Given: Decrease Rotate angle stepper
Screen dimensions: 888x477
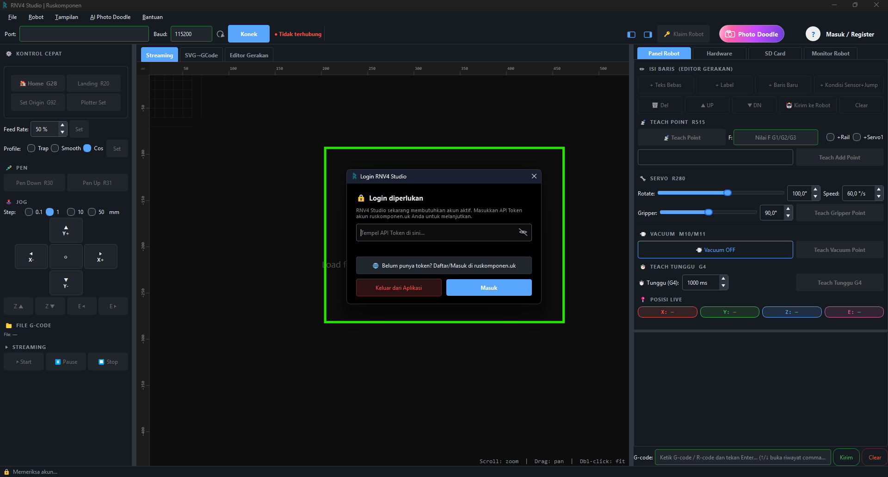Looking at the screenshot, I should point(815,197).
